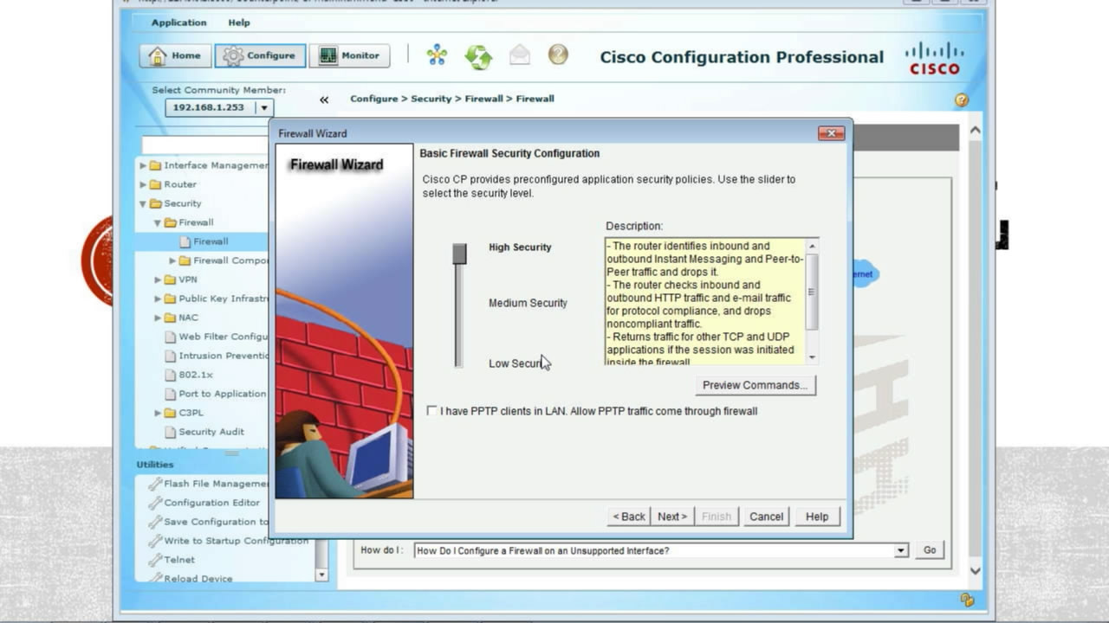Screen dimensions: 1109x623
Task: Switch to the Configure view
Action: tap(260, 55)
